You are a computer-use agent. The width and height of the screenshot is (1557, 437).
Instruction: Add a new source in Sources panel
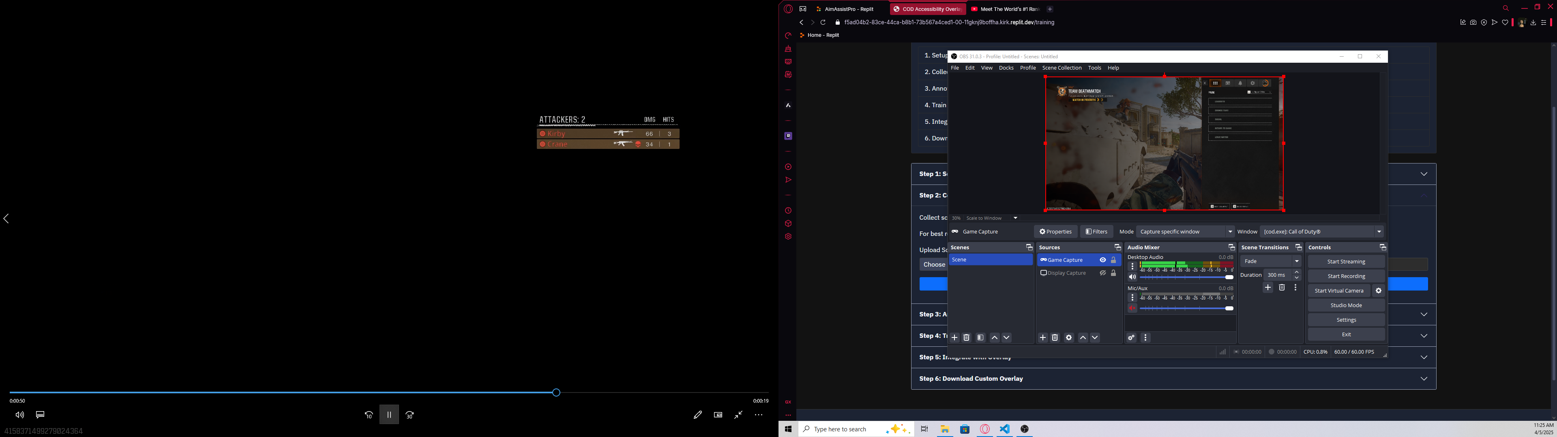(x=1042, y=337)
